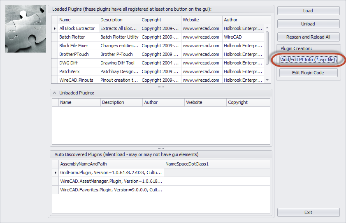
Task: Click Rescan and Reload All
Action: [308, 37]
